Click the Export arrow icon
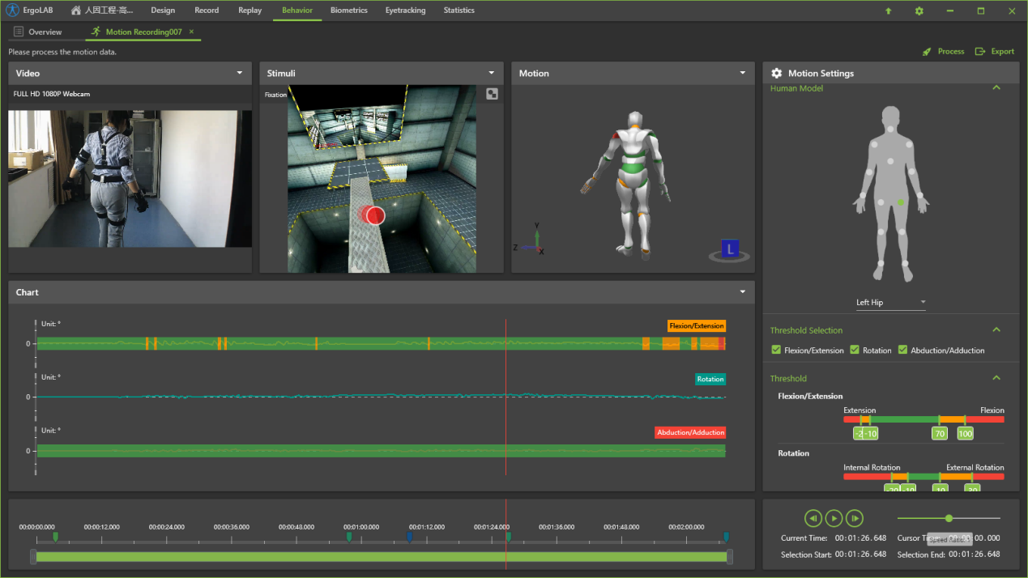Screen dimensions: 1028x578 coord(979,51)
